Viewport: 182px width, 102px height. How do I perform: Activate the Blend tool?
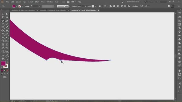7,48
